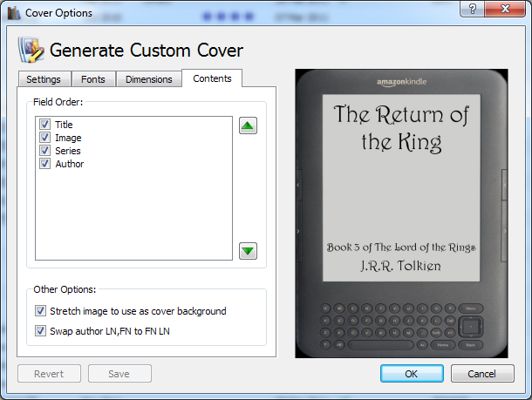This screenshot has height=400, width=532.
Task: Click the Kindle cover preview image
Action: 401,214
